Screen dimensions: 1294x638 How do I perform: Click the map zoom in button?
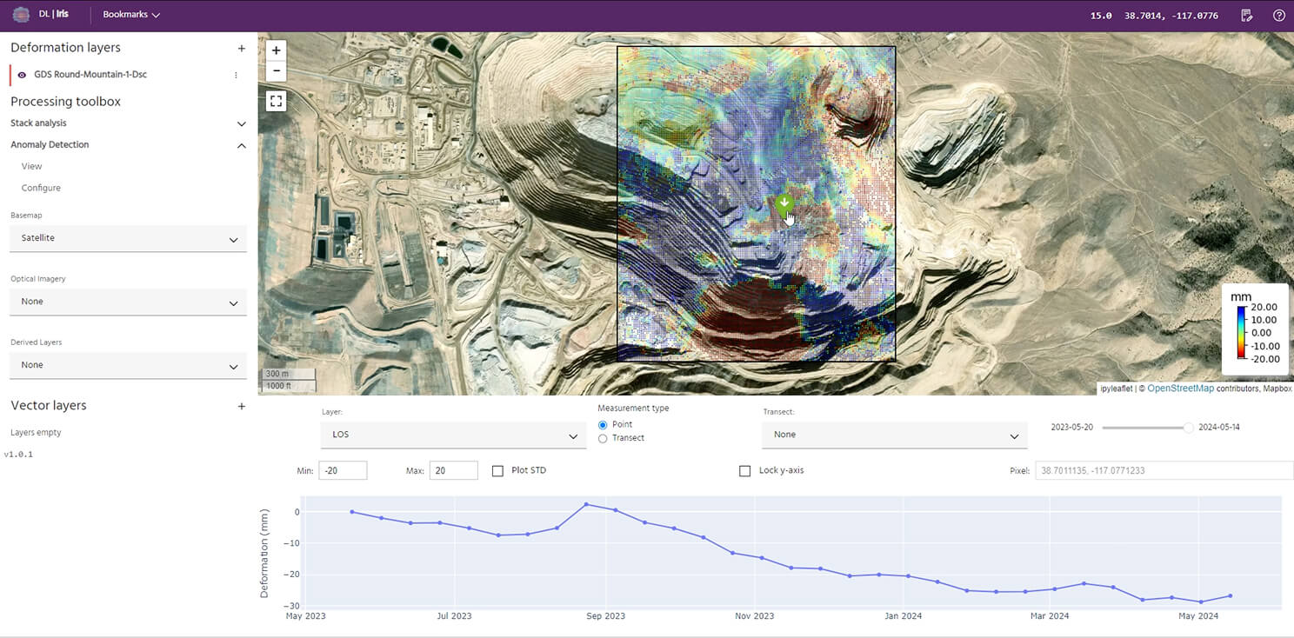276,50
